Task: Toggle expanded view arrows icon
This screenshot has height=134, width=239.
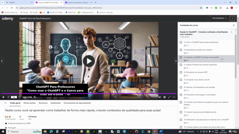Action: click(174, 97)
